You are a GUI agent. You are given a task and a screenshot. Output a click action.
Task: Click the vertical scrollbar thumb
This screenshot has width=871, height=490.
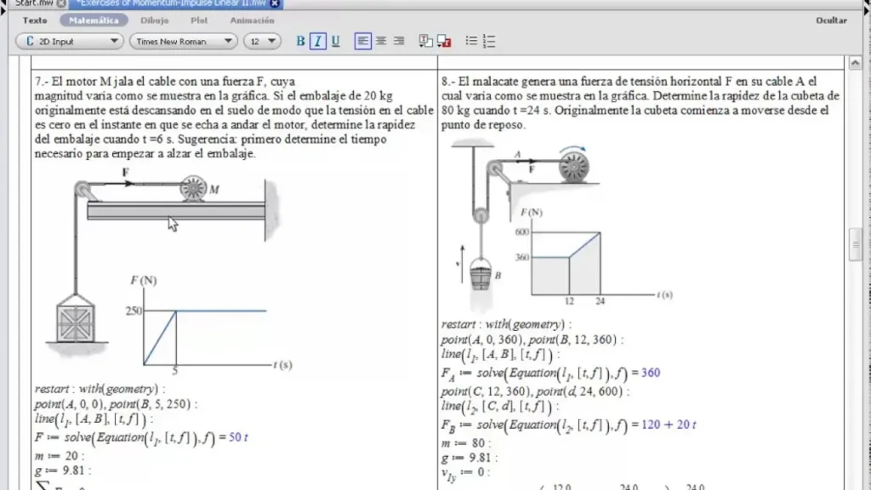click(x=856, y=244)
